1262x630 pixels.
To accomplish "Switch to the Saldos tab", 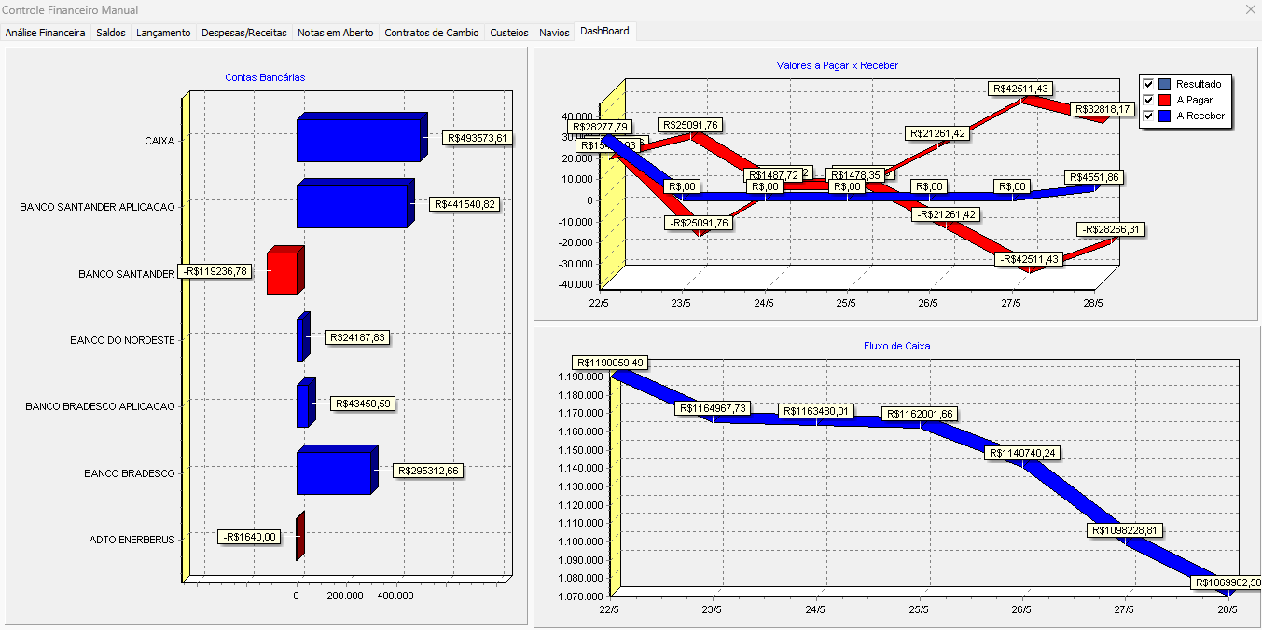I will pyautogui.click(x=111, y=33).
